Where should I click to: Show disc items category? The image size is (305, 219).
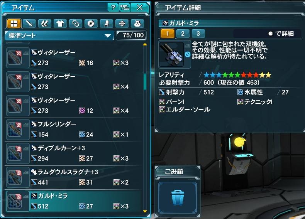click(91, 24)
